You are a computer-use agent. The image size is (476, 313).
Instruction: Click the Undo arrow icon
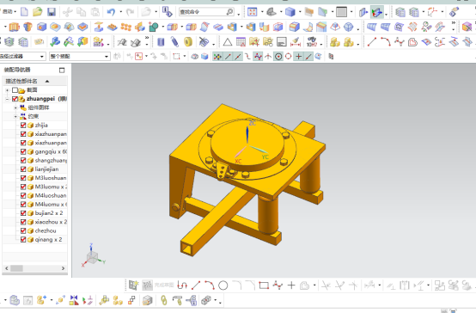coord(111,12)
